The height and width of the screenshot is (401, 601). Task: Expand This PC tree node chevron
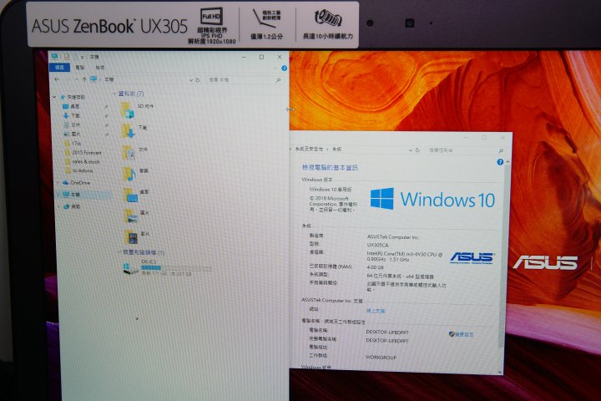(58, 195)
